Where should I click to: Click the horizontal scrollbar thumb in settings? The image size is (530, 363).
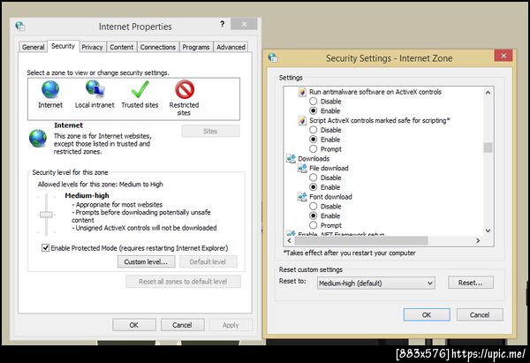361,240
